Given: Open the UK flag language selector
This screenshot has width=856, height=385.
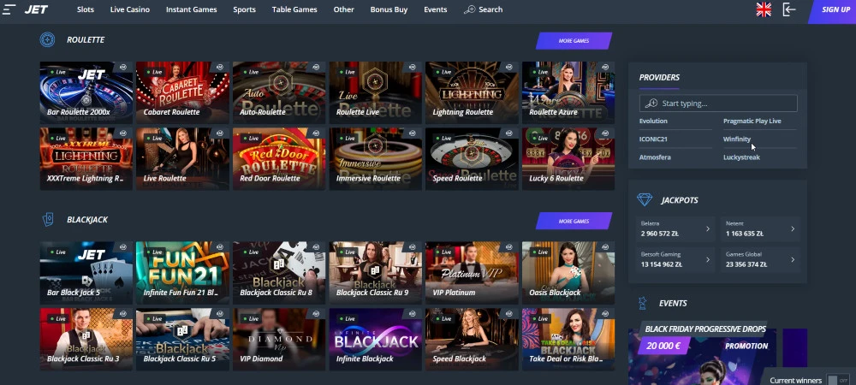Looking at the screenshot, I should pyautogui.click(x=764, y=9).
